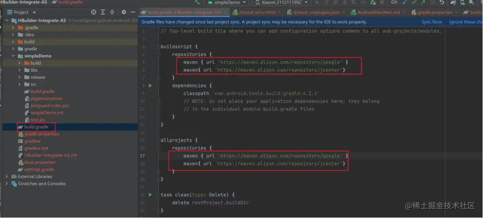Open Project panel gear options
Screen dimensions: 483x218
[124, 12]
